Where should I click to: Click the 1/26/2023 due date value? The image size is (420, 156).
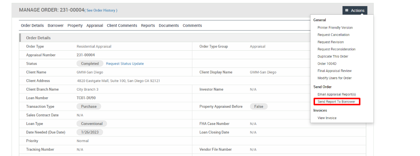tap(90, 132)
